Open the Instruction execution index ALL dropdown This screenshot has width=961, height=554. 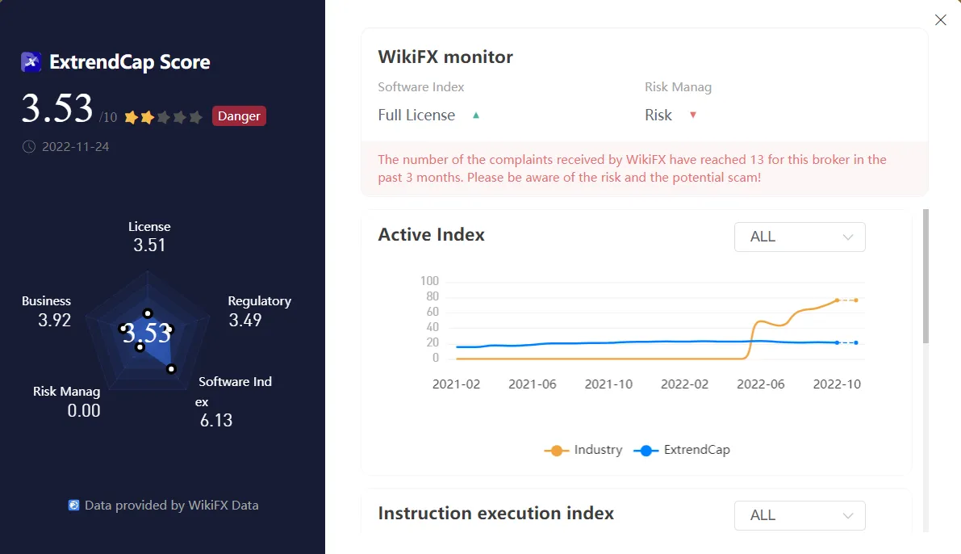coord(800,515)
